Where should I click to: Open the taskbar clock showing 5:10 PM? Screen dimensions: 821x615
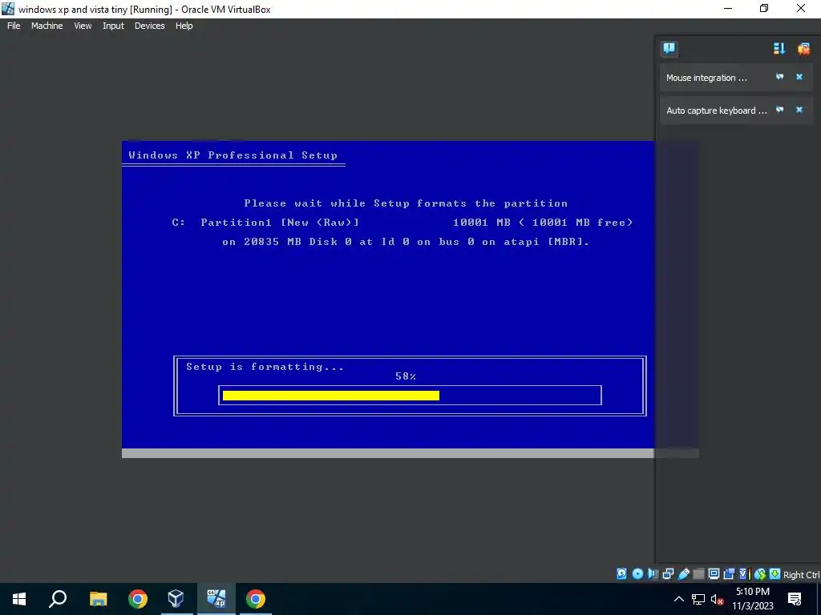(752, 599)
